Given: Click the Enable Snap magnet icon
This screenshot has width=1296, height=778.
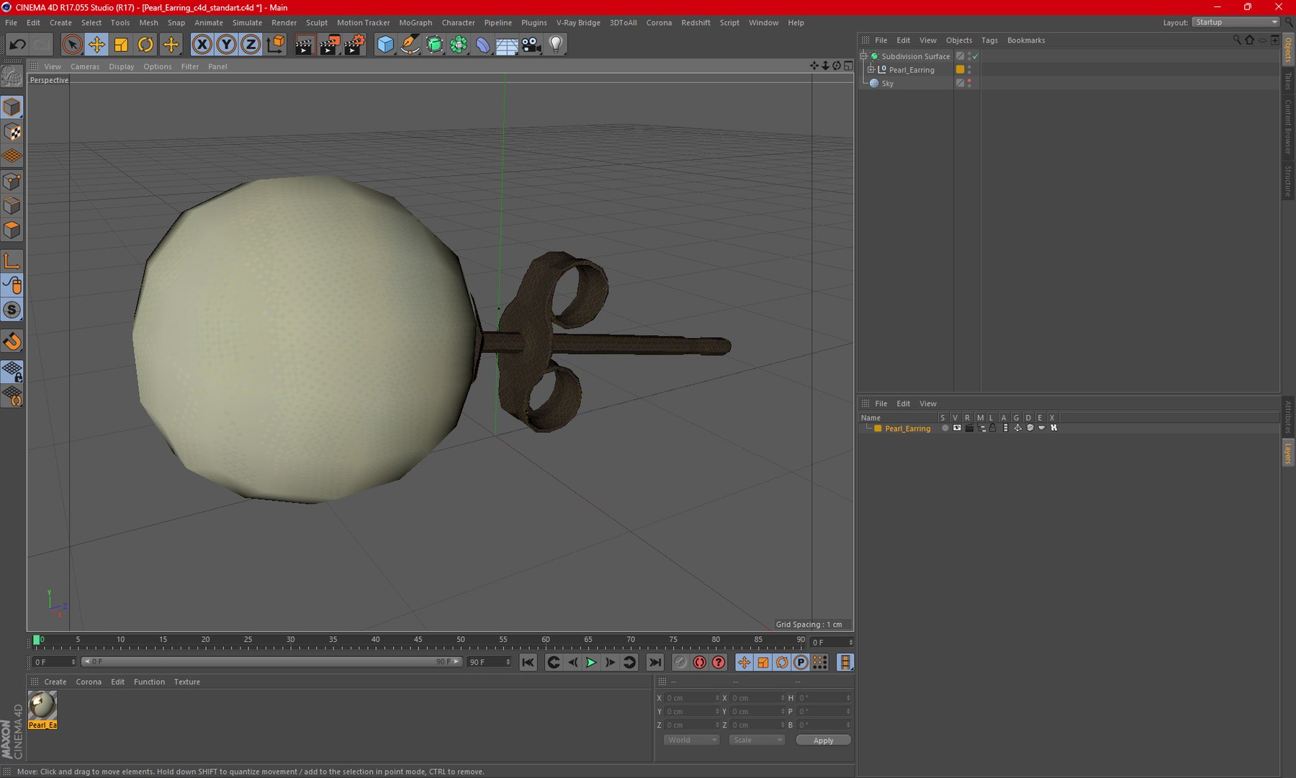Looking at the screenshot, I should [x=12, y=341].
